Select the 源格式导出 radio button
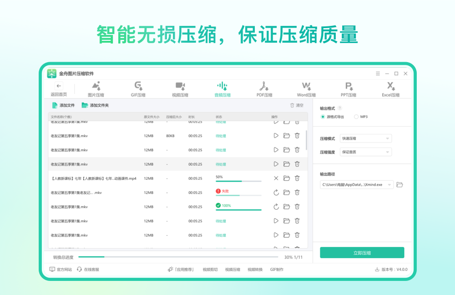Screen dimensions: 455x295 [324, 116]
